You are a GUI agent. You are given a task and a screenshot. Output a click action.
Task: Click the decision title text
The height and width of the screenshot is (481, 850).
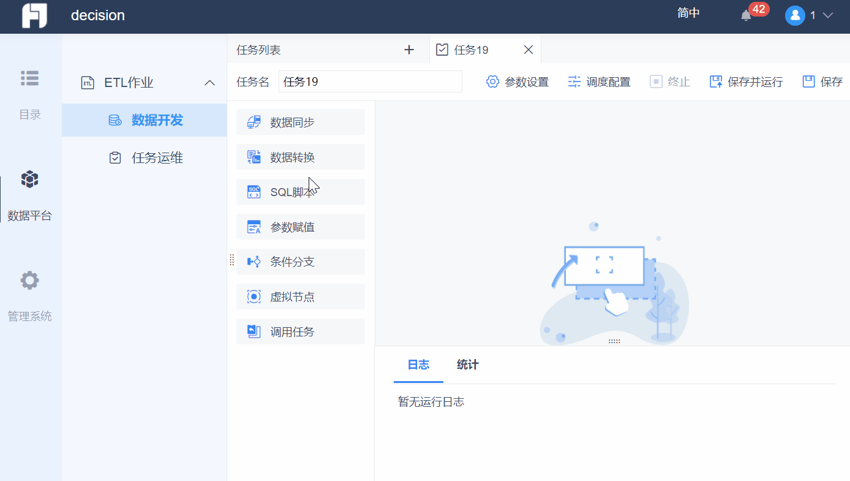pos(98,15)
